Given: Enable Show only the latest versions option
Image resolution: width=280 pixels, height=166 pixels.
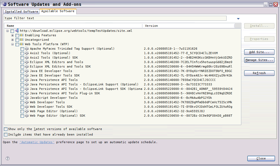Looking at the screenshot, I should 6,129.
